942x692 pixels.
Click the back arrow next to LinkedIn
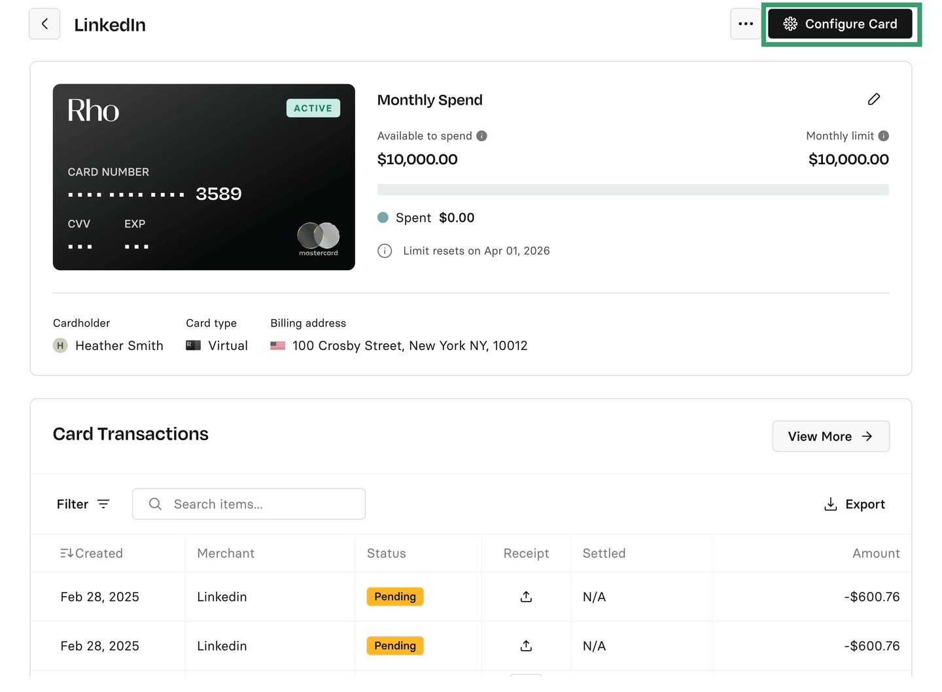pos(44,24)
